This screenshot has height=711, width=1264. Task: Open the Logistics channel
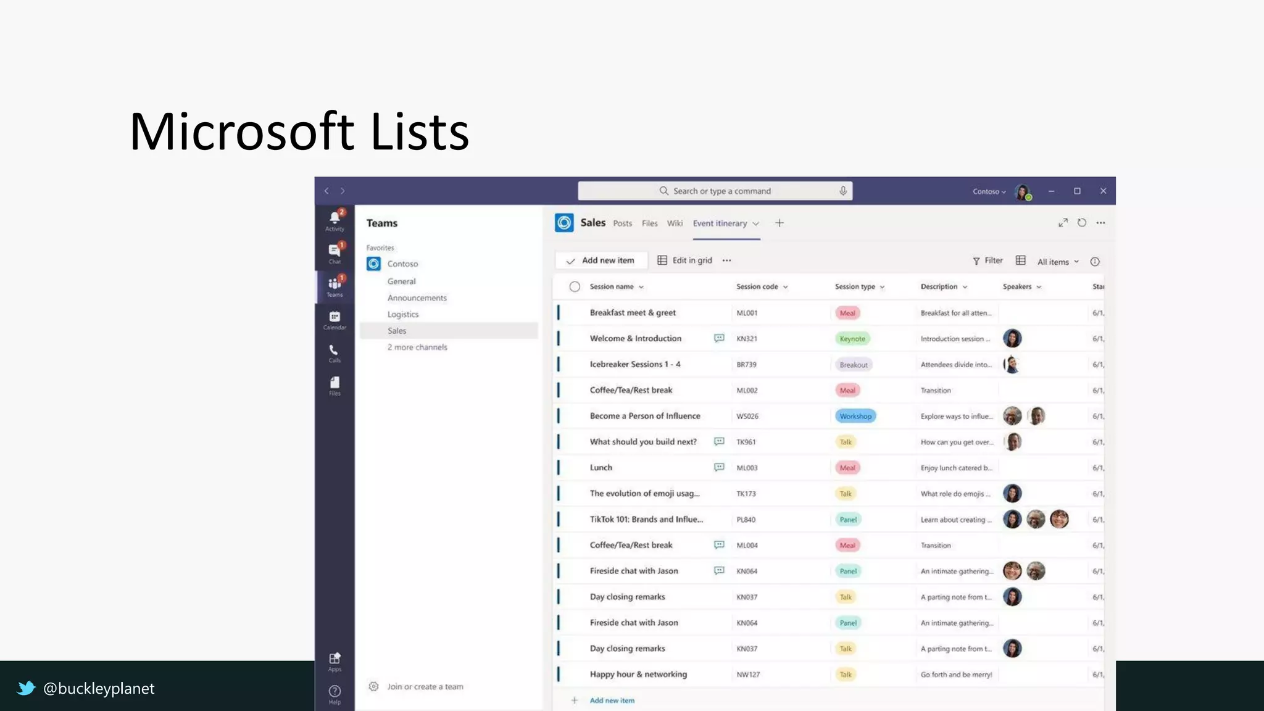tap(403, 314)
